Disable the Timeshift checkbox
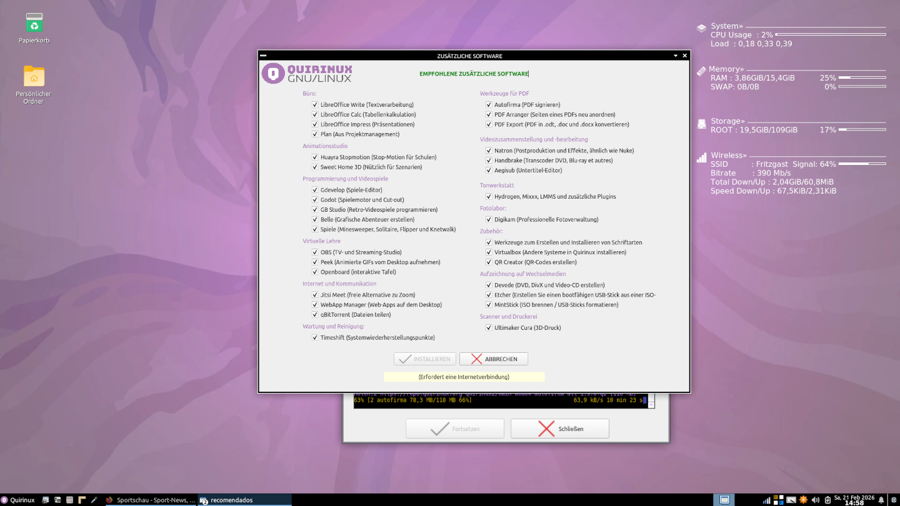This screenshot has width=900, height=506. click(315, 337)
